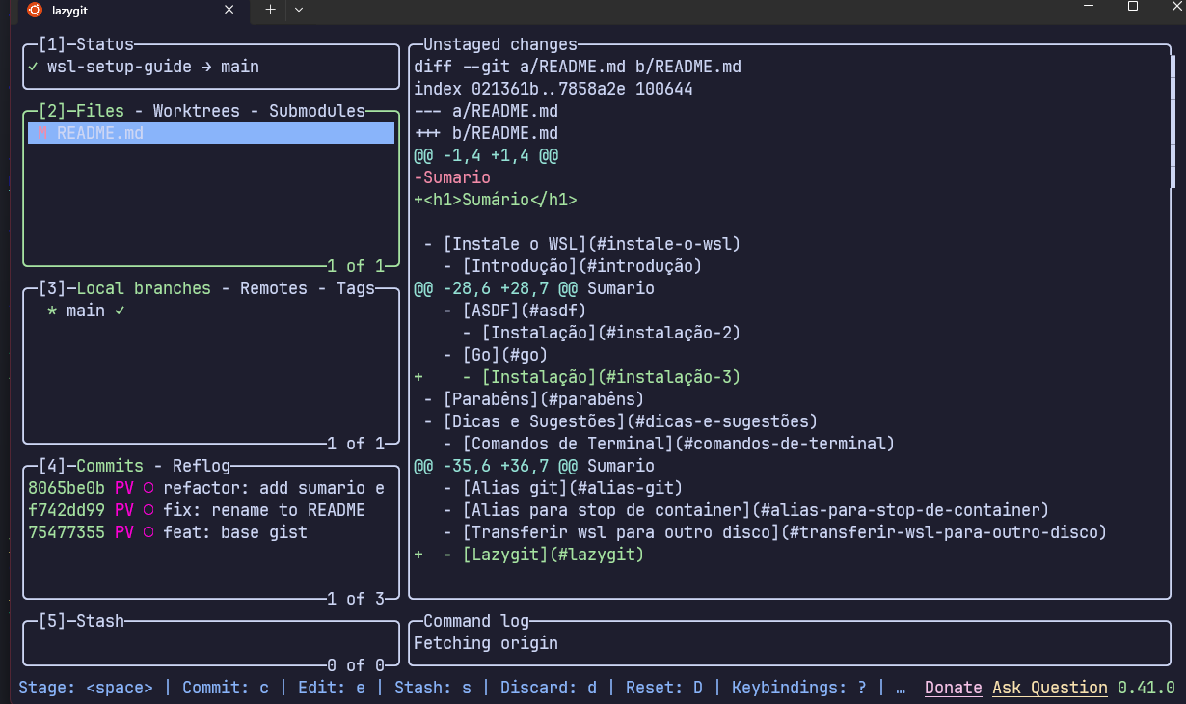
Task: Switch to the Remotes tab
Action: tap(274, 288)
